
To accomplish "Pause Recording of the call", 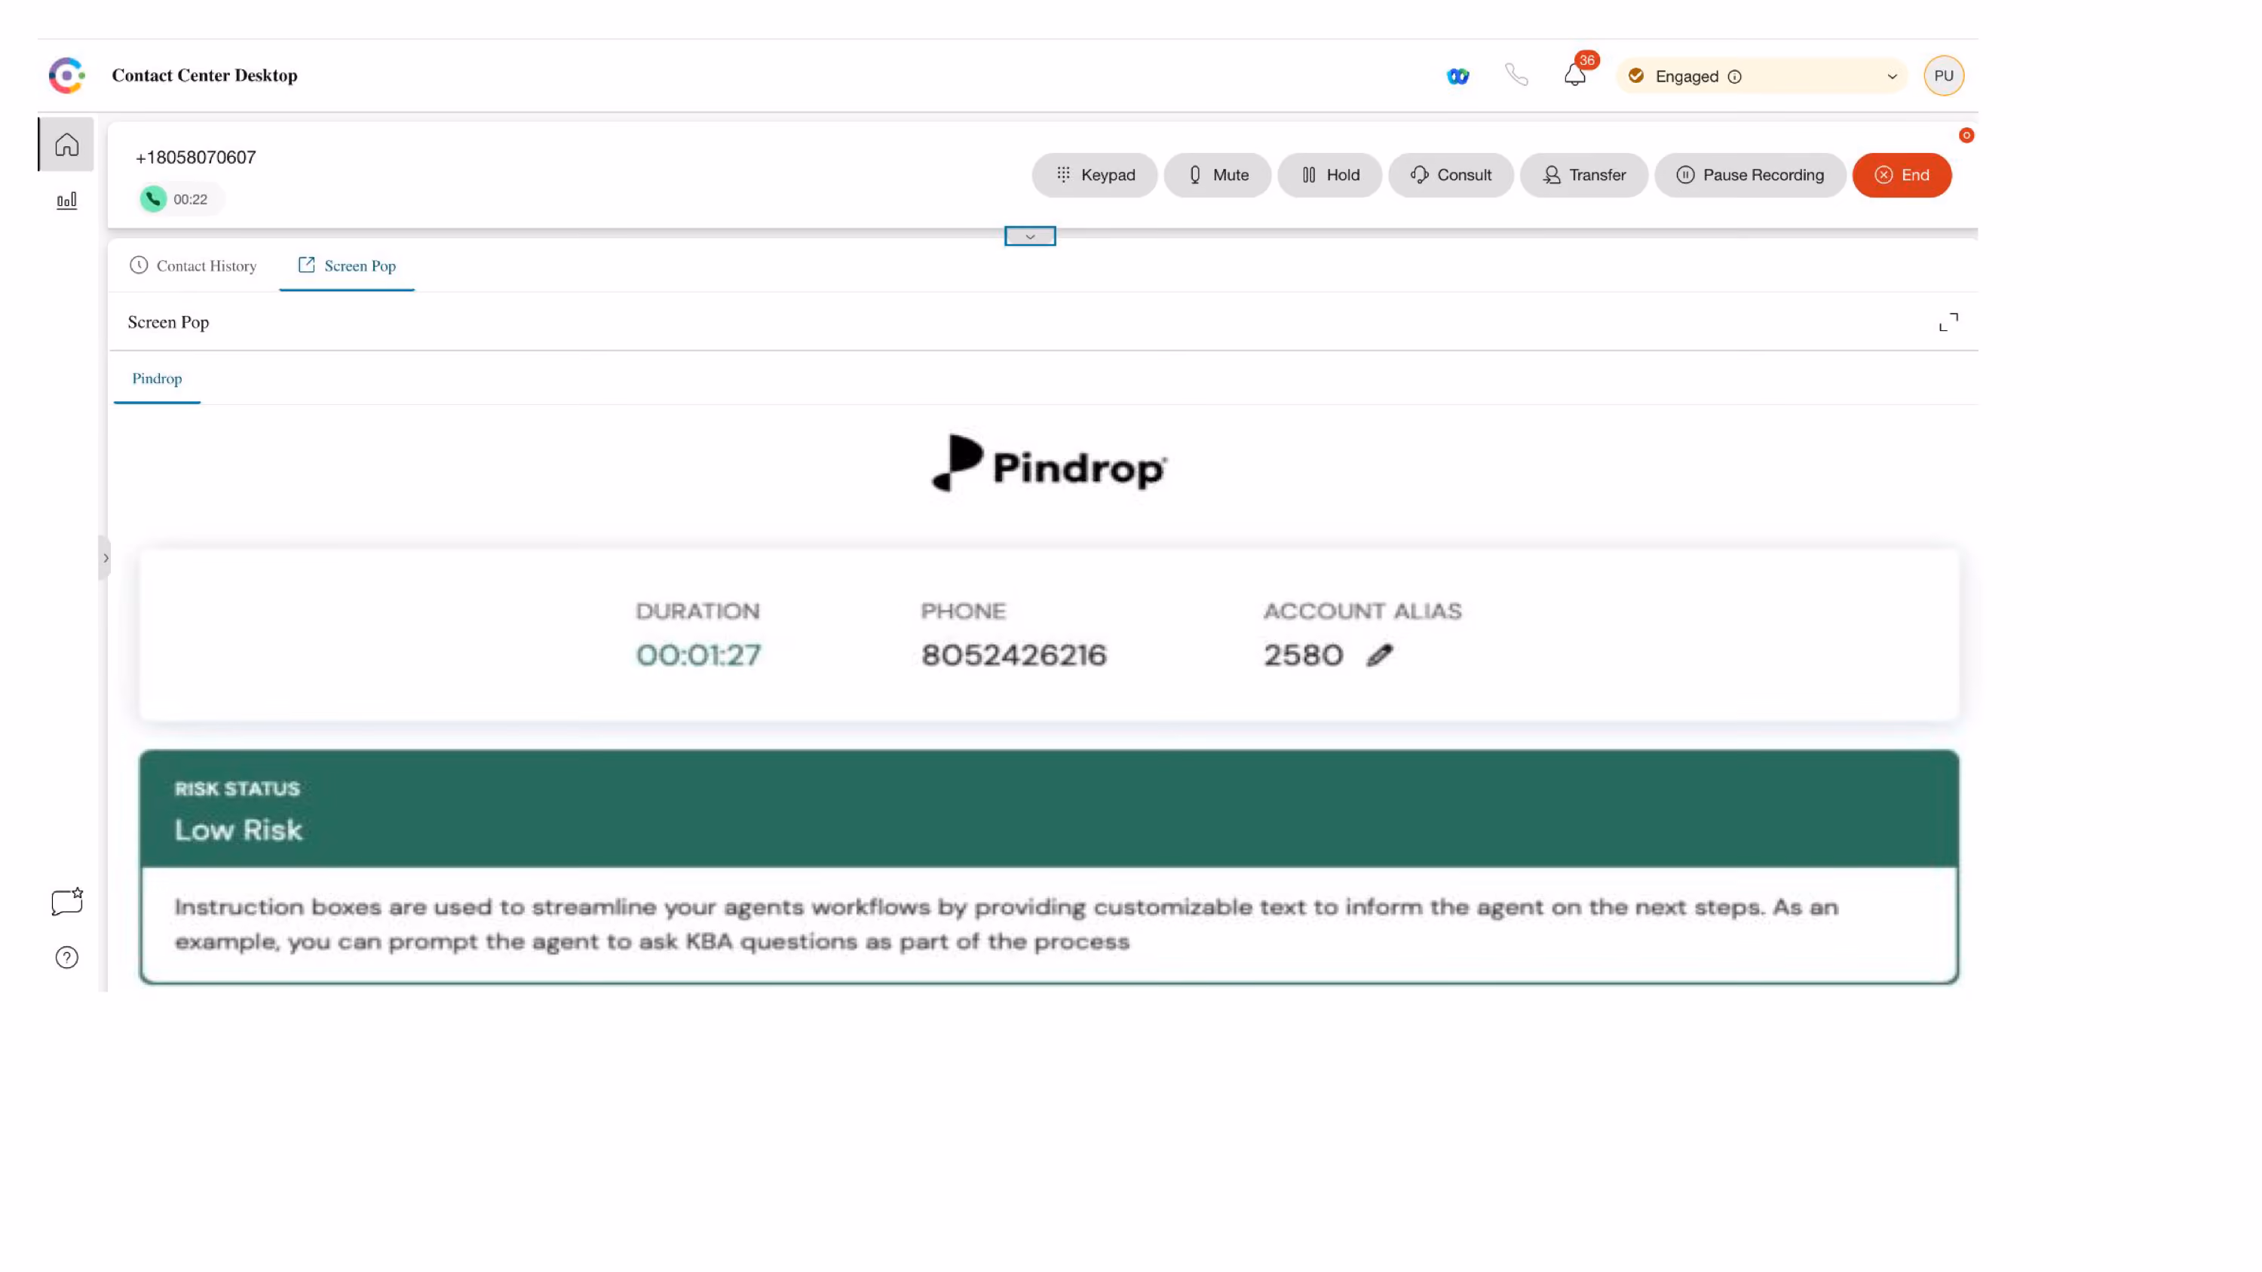I will tap(1750, 176).
